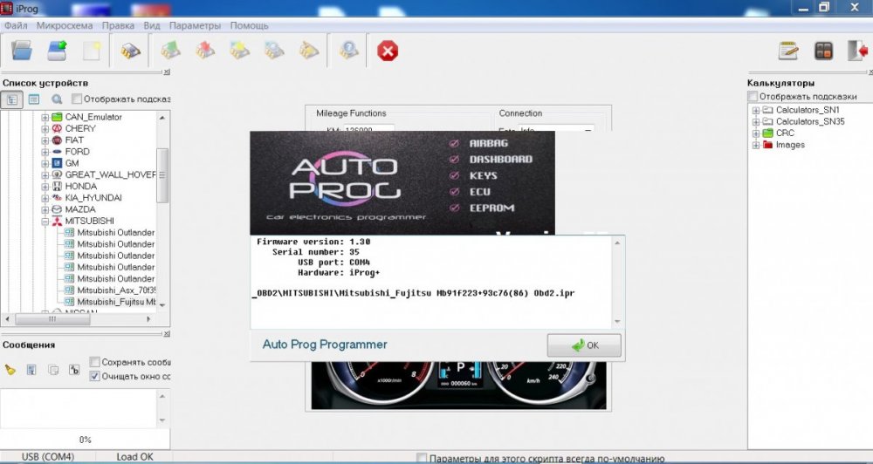Clear messages with the broom icon
The width and height of the screenshot is (873, 464).
pyautogui.click(x=10, y=369)
